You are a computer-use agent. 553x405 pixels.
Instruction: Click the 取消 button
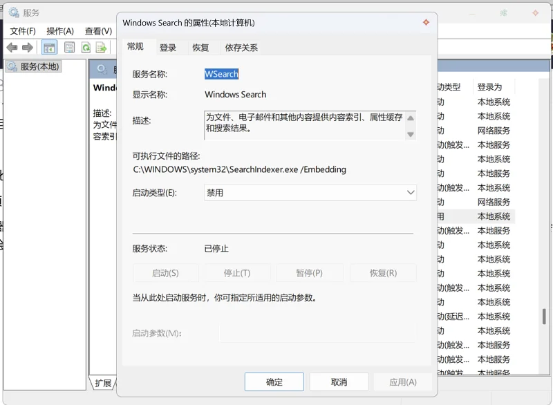(x=339, y=382)
